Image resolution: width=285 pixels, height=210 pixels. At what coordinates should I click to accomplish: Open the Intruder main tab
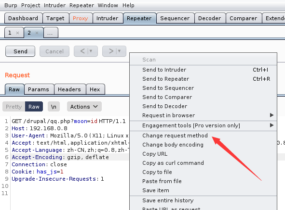[107, 18]
